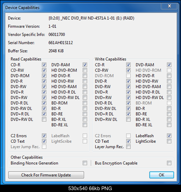Click Check For Firmware Update button
Viewport: 181px width, 192px height.
[46, 175]
